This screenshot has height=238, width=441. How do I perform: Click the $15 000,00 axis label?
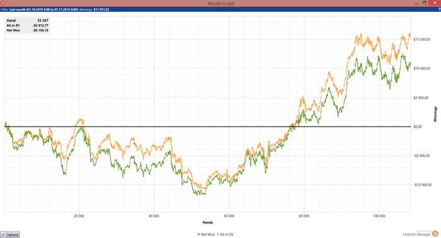click(421, 40)
